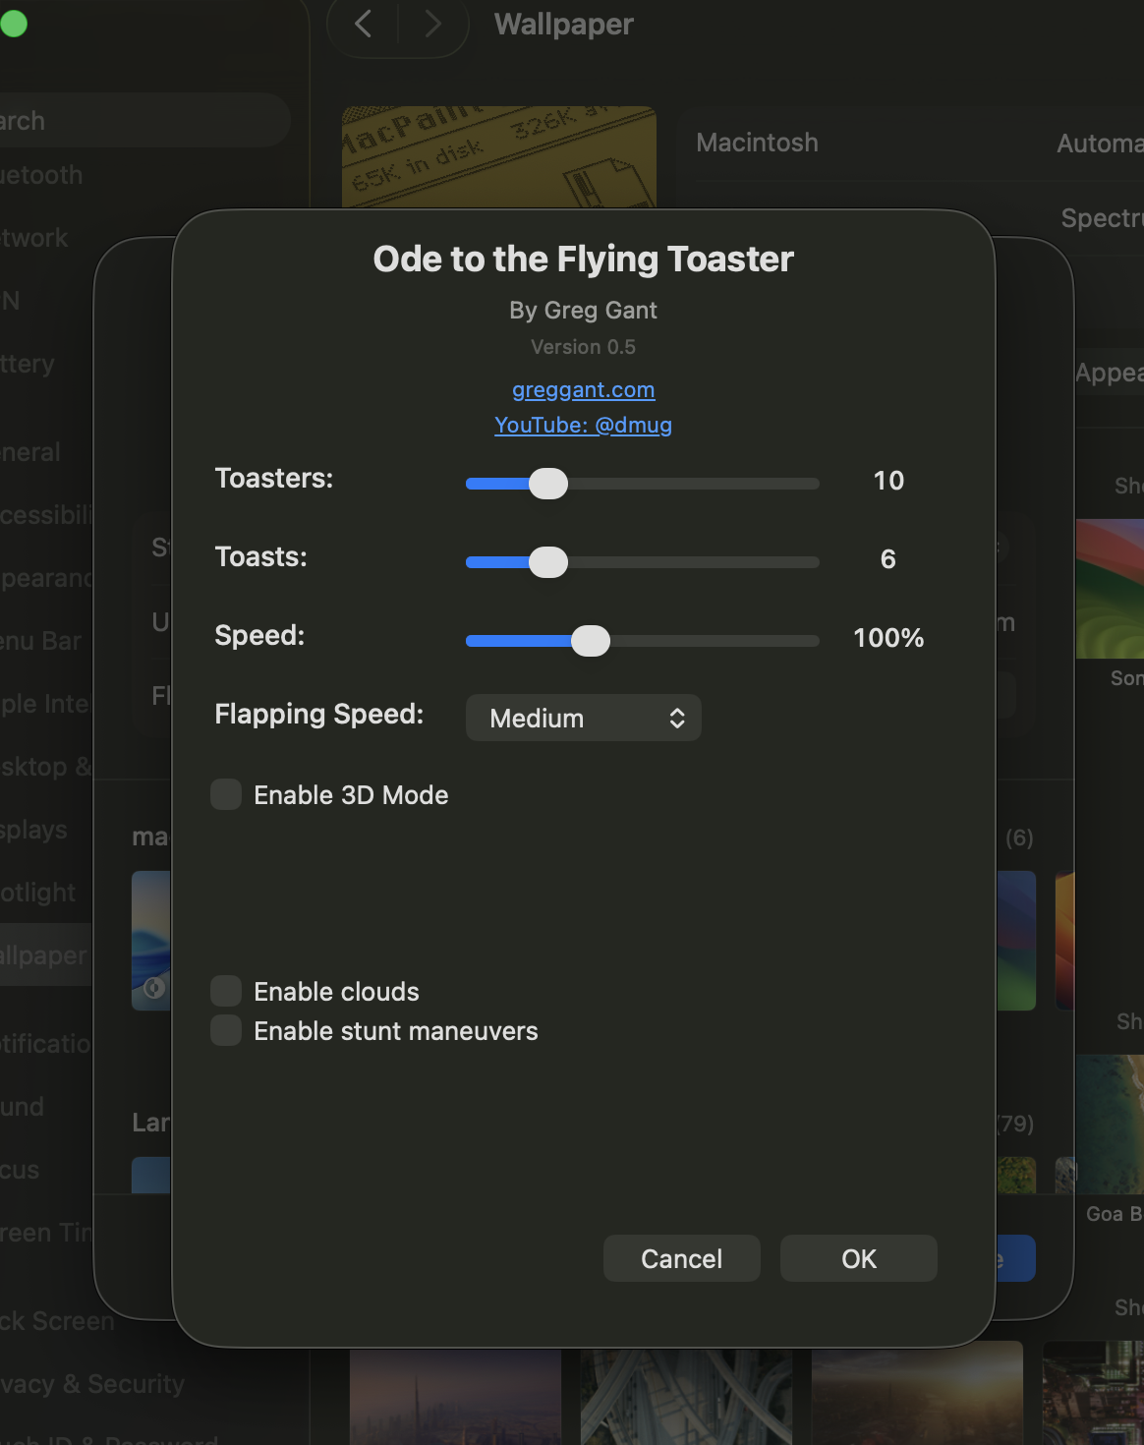Click the sidebar Search field
The height and width of the screenshot is (1445, 1144).
pyautogui.click(x=138, y=121)
